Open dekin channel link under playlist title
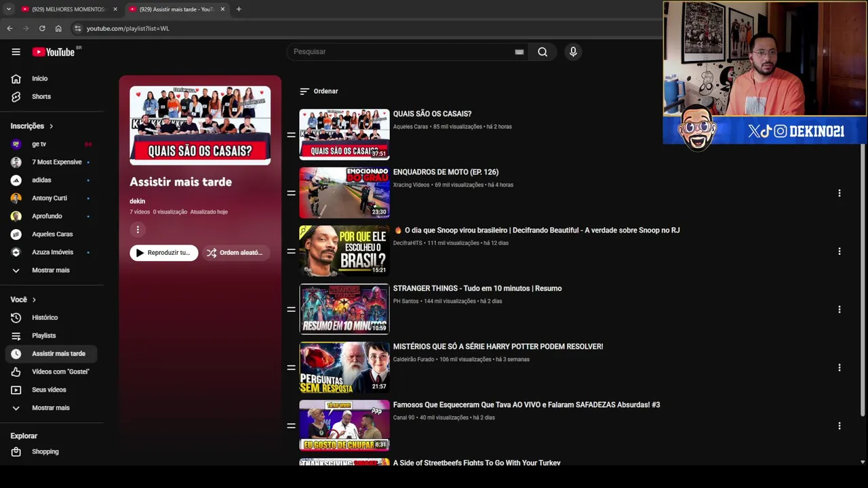This screenshot has width=868, height=488. point(138,201)
